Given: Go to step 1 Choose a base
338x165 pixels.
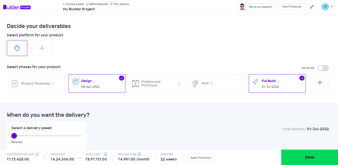Looking at the screenshot, I should pos(73,4).
